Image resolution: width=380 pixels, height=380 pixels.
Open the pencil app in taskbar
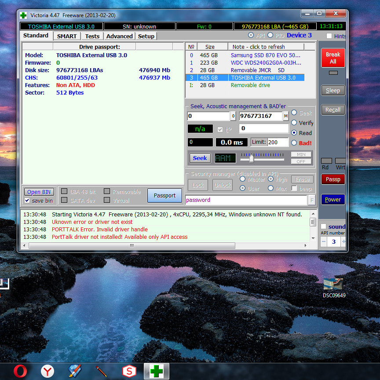click(102, 371)
